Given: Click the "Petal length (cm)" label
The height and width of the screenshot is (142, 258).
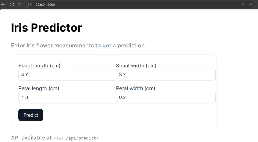Looking at the screenshot, I should click(x=39, y=88).
